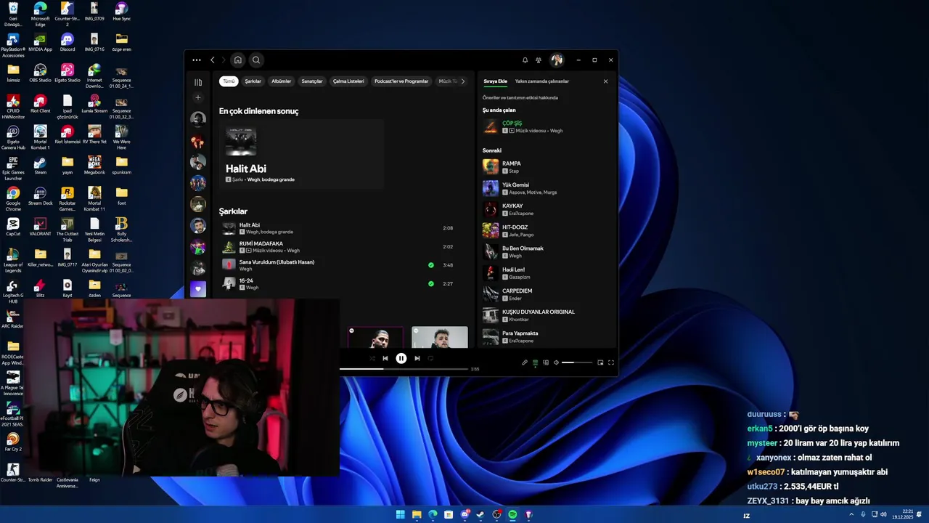Screen dimensions: 929x523
Task: Play the 16-24 song row
Action: (x=337, y=284)
